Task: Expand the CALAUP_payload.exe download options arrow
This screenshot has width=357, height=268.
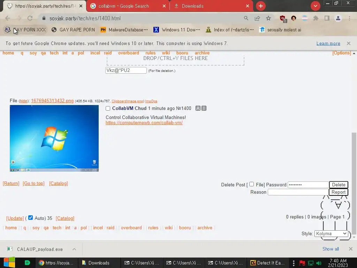Action: pos(74,249)
